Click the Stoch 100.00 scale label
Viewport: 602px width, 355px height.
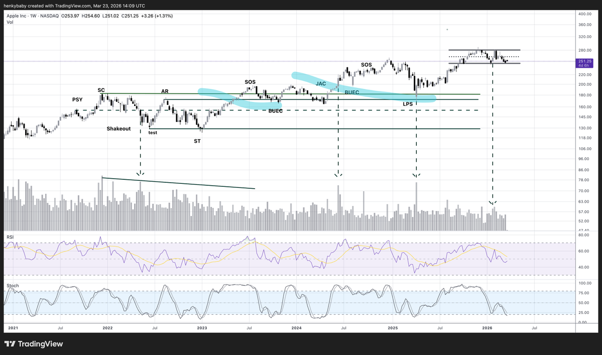coord(585,283)
